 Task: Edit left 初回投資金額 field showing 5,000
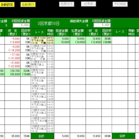21,25
